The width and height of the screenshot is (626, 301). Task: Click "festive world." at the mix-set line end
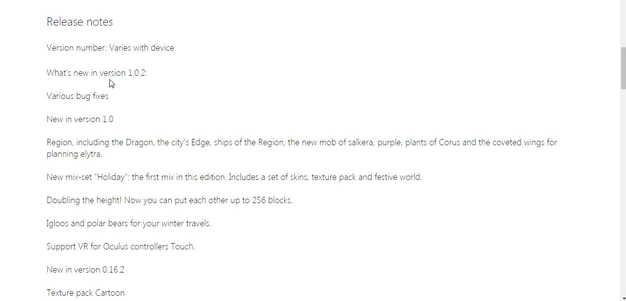pos(398,177)
